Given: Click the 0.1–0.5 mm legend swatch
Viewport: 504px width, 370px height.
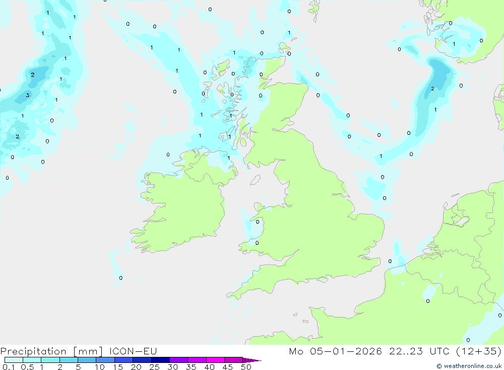Looking at the screenshot, I should (14, 360).
